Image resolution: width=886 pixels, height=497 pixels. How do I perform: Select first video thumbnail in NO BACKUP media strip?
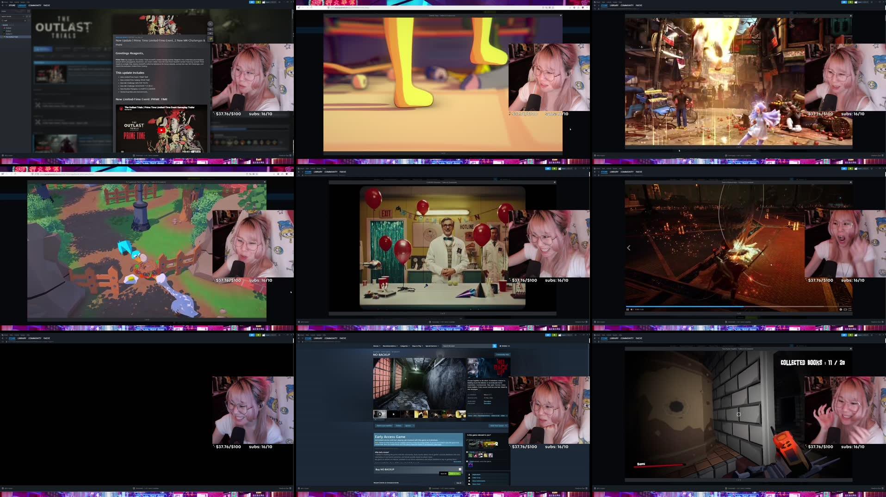(x=380, y=414)
